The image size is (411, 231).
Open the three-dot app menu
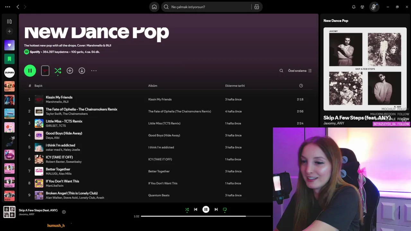(8, 7)
